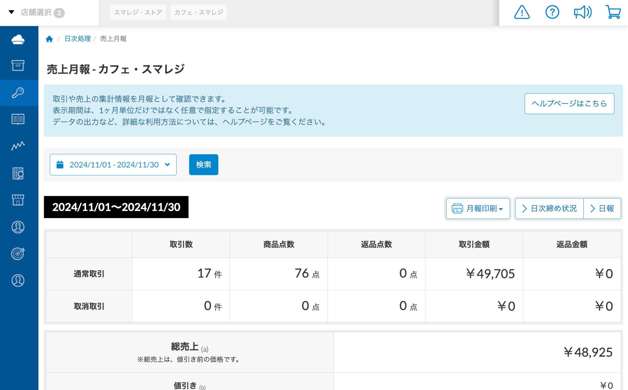The height and width of the screenshot is (390, 628).
Task: Select the key icon in sidebar
Action: [18, 93]
